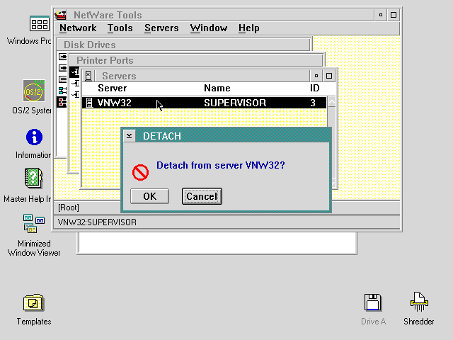Select the highlighted red network drive icon
The height and width of the screenshot is (340, 453).
(62, 102)
